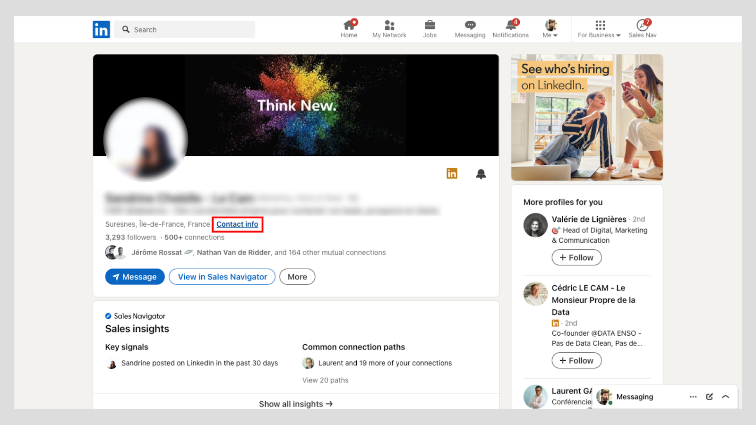Expand the Messaging overlay chevron
756x425 pixels.
[726, 397]
